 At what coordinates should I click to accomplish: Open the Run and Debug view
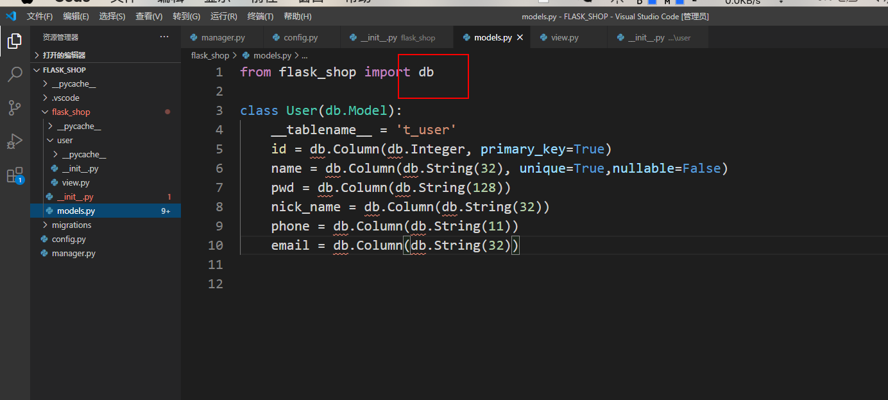pos(15,141)
